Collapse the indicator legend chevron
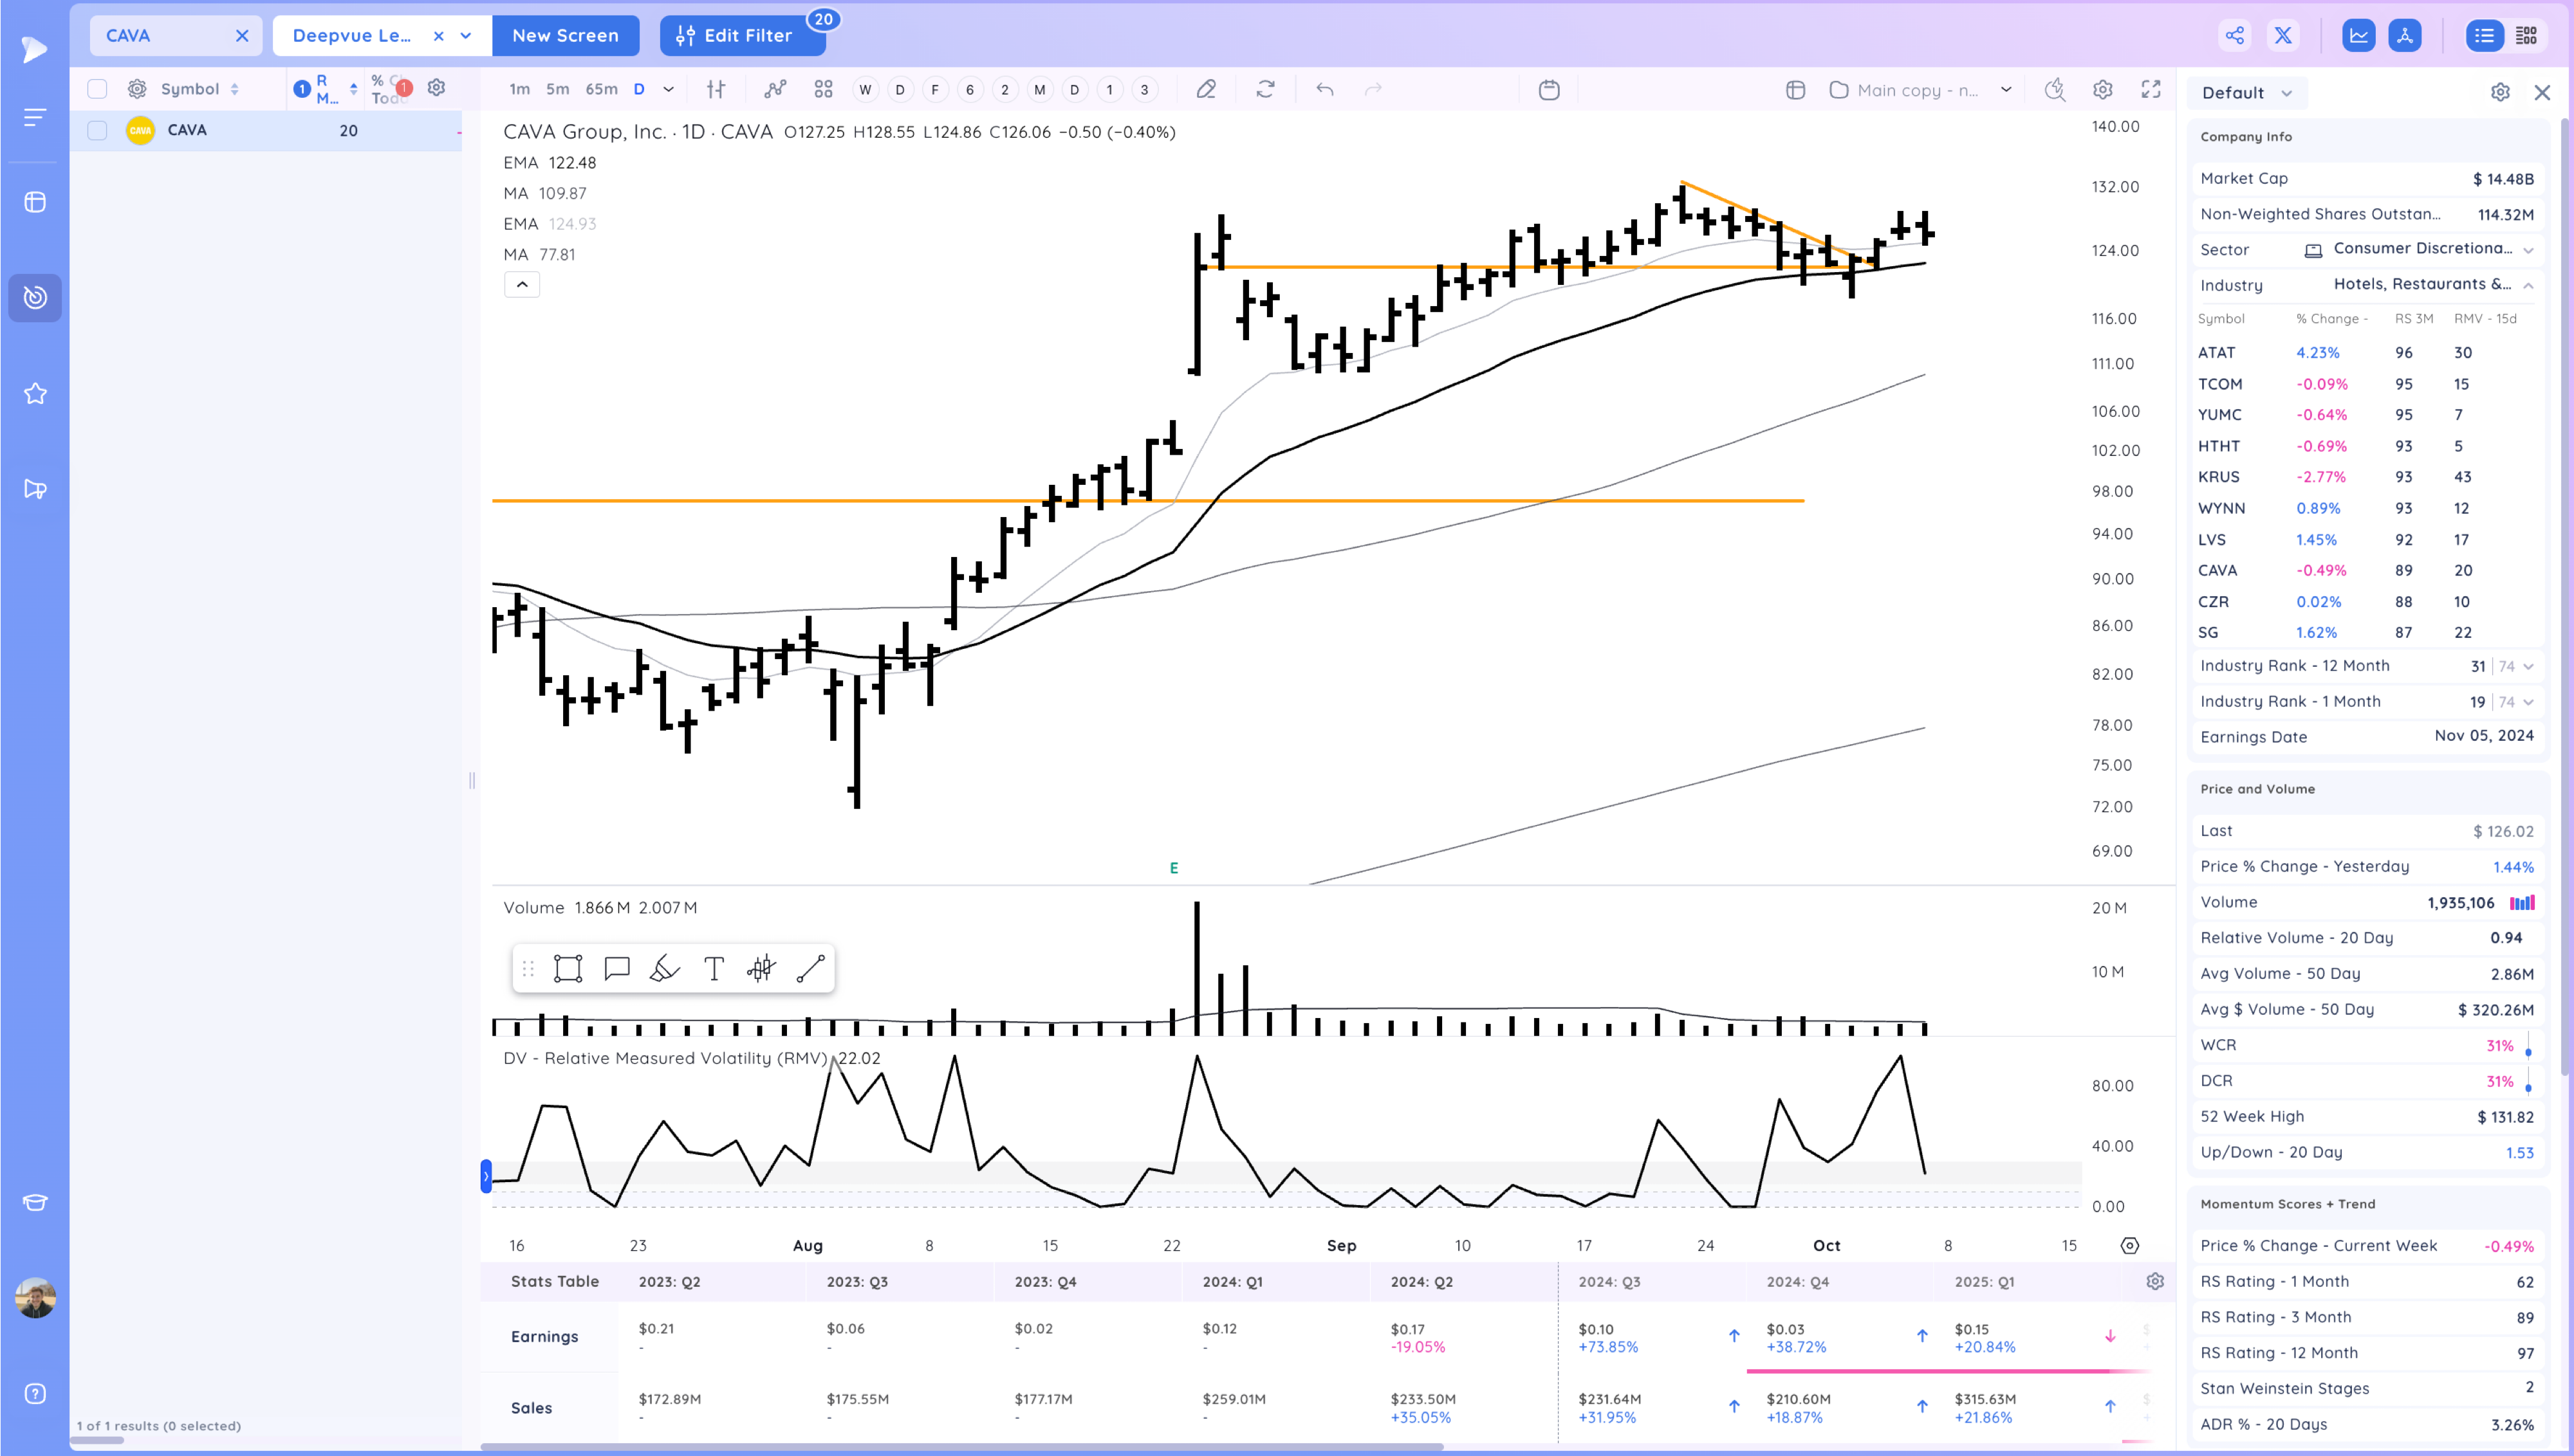Screen dimensions: 2574x1456 [x=521, y=285]
